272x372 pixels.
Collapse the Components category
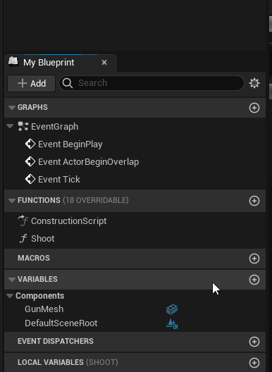[x=10, y=296]
